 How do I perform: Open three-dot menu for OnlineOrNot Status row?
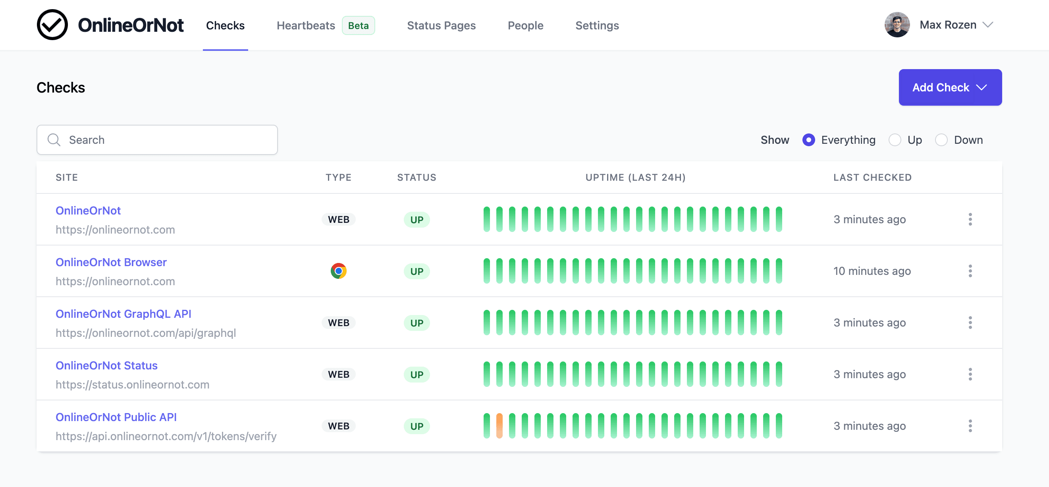pos(970,374)
